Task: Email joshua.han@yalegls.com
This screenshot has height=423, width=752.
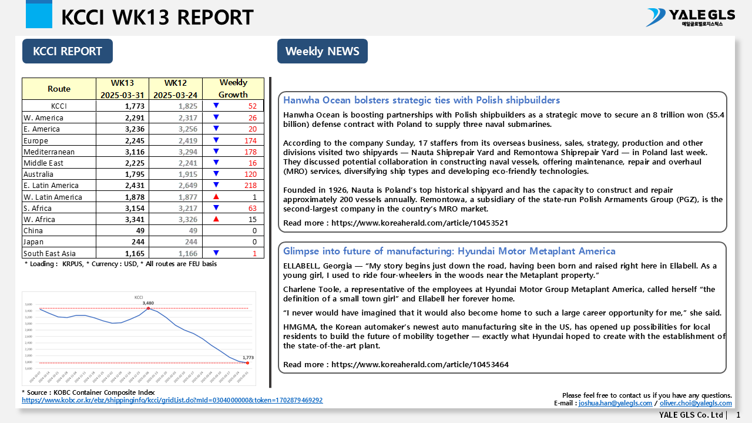Action: (615, 403)
